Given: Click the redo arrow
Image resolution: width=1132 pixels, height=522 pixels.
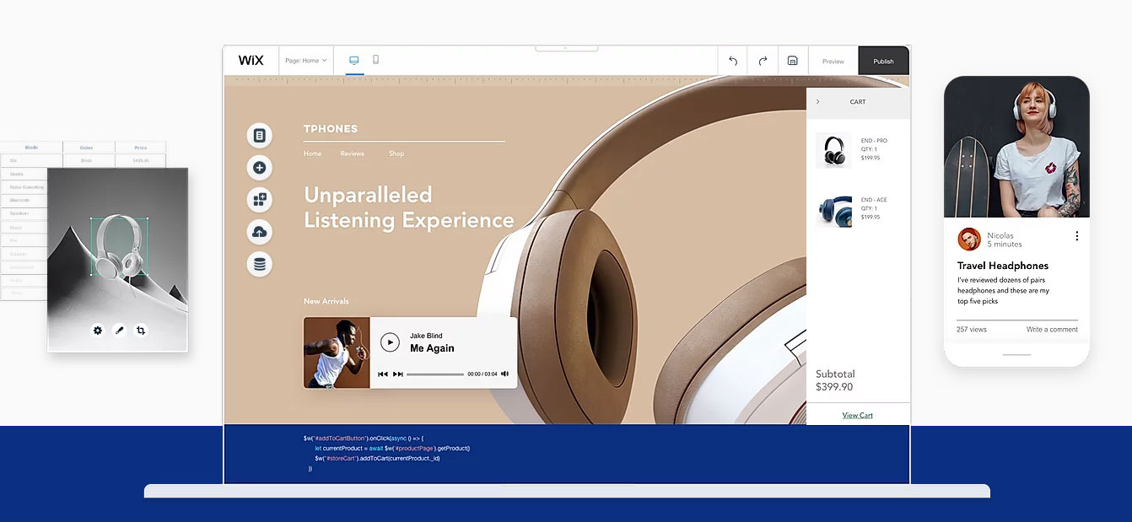Looking at the screenshot, I should (x=763, y=61).
